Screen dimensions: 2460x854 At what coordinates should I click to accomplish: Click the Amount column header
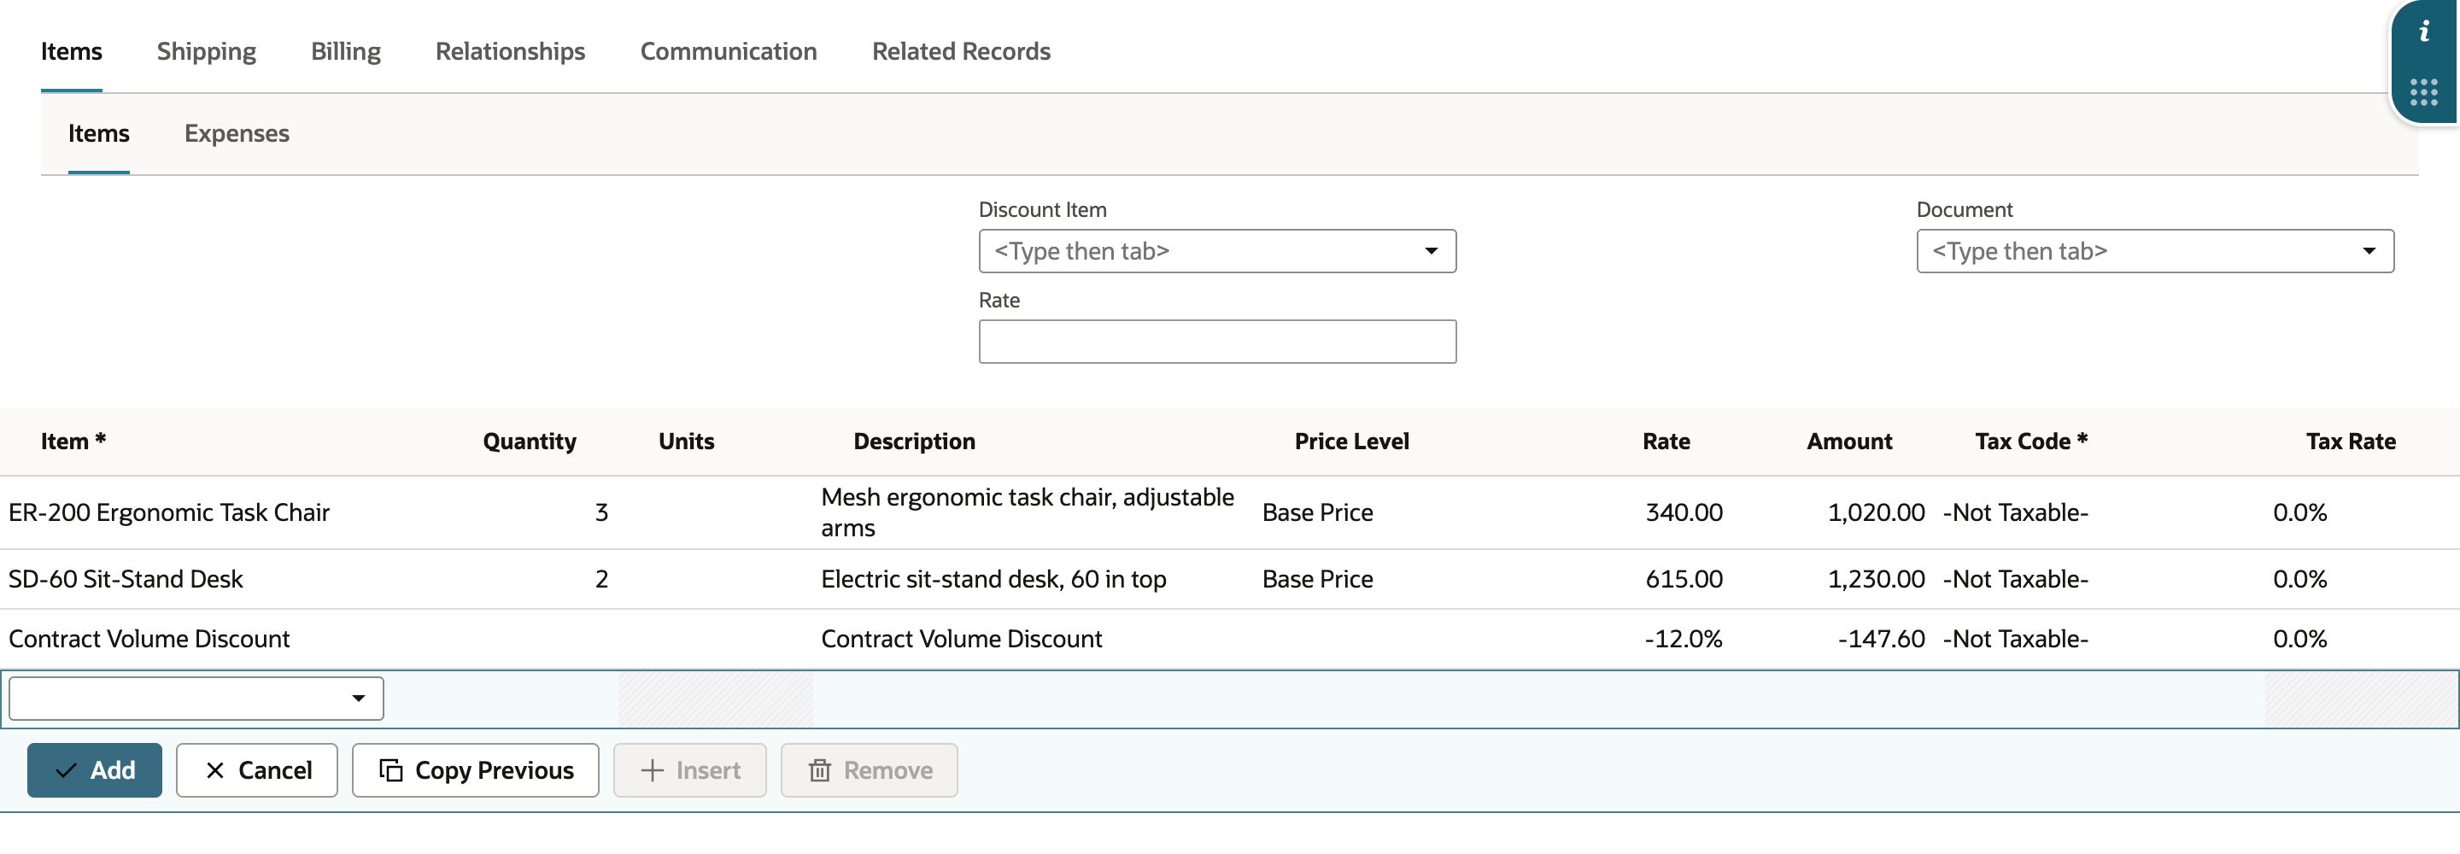click(x=1848, y=442)
